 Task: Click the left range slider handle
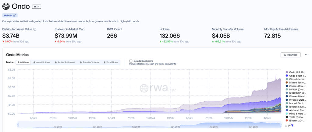pyautogui.click(x=18, y=124)
